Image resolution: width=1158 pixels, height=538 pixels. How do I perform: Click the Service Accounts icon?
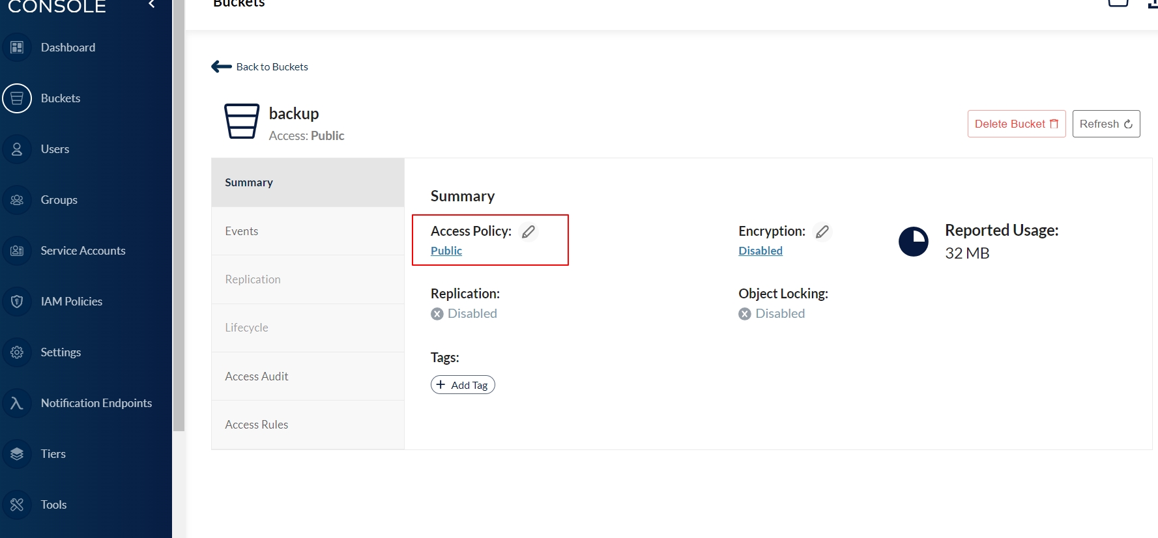[17, 251]
